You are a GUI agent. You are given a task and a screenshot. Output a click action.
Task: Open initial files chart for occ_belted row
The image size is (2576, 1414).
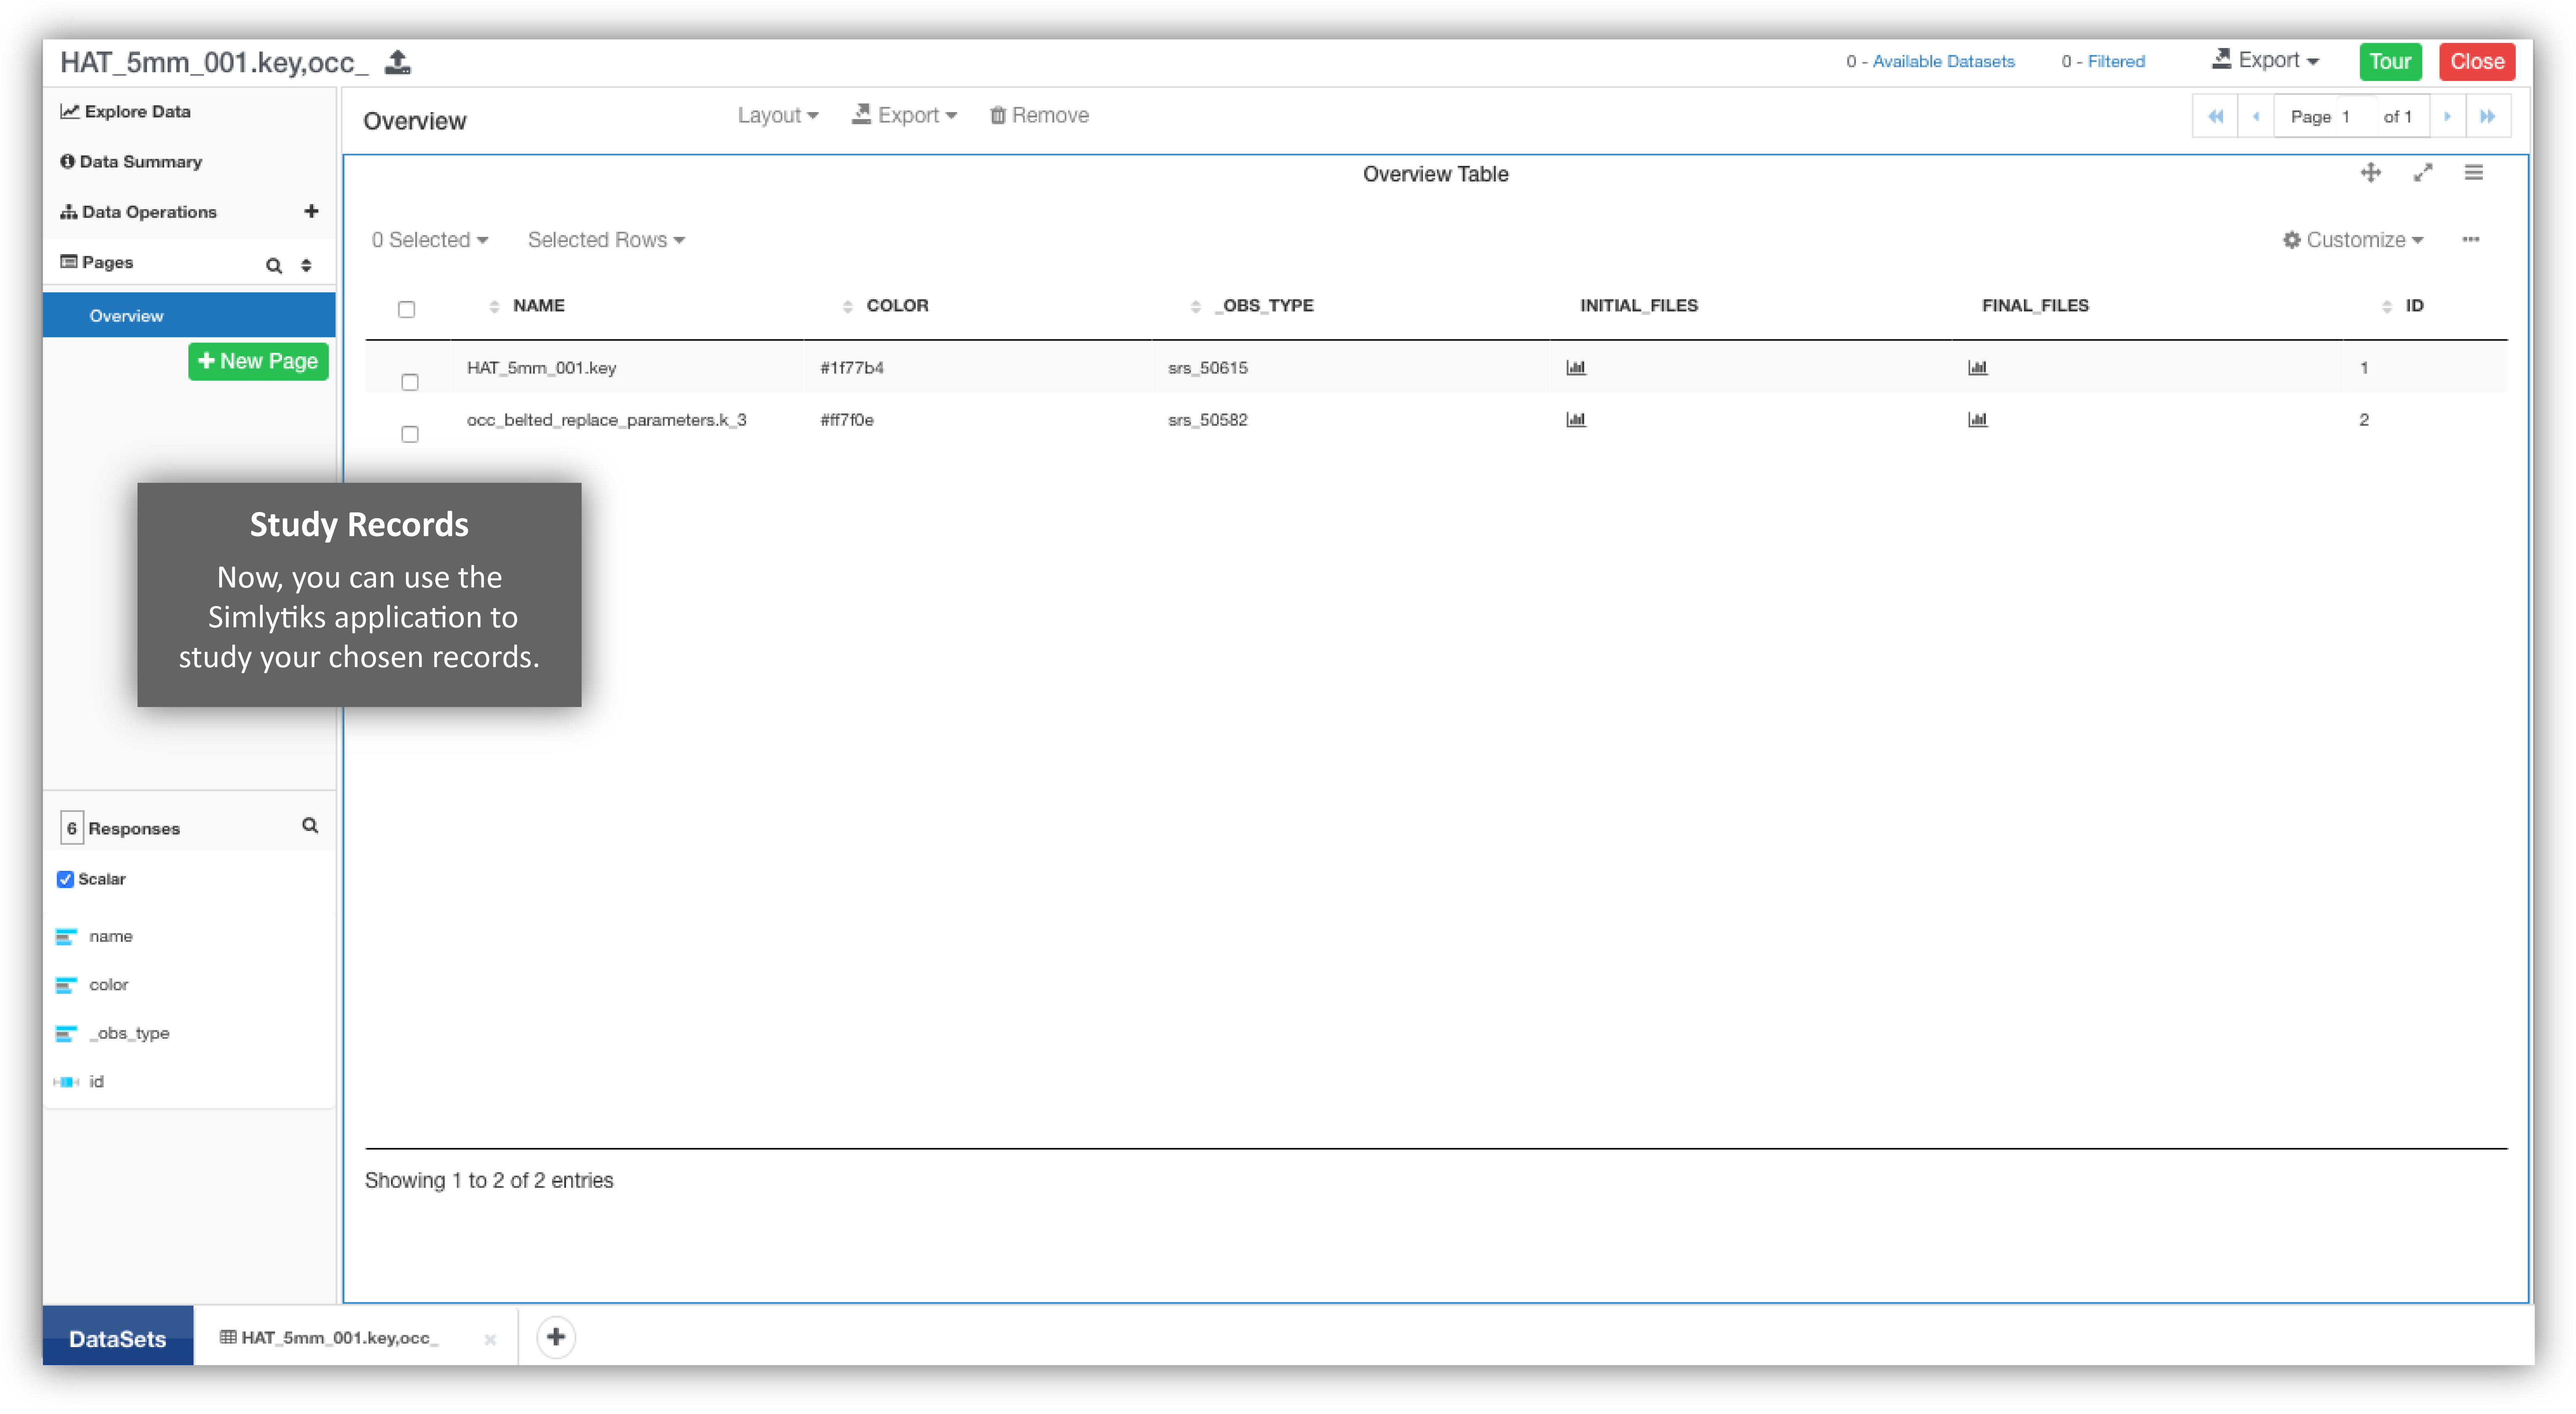pyautogui.click(x=1576, y=420)
